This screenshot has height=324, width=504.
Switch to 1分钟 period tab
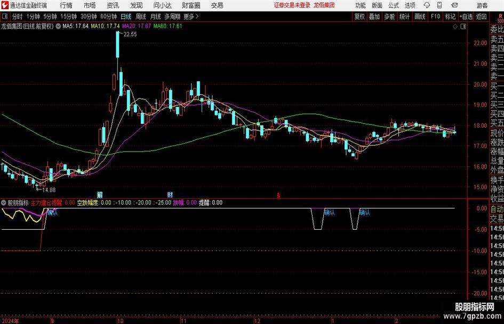coord(33,16)
